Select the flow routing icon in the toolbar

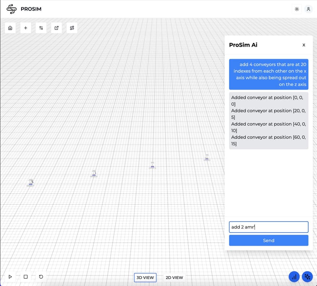72,28
